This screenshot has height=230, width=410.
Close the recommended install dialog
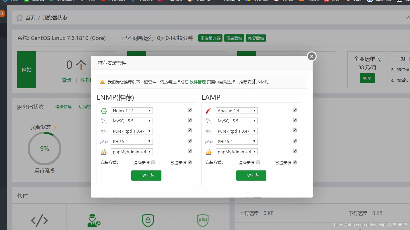coord(312,56)
